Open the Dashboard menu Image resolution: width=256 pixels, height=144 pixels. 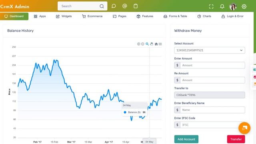coord(14,16)
